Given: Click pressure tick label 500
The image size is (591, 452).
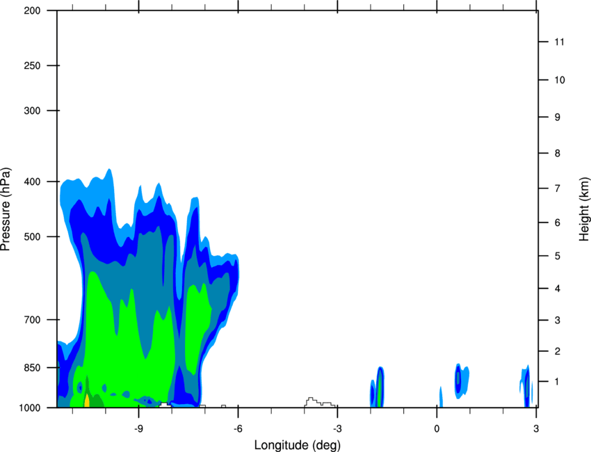Looking at the screenshot, I should (x=32, y=236).
